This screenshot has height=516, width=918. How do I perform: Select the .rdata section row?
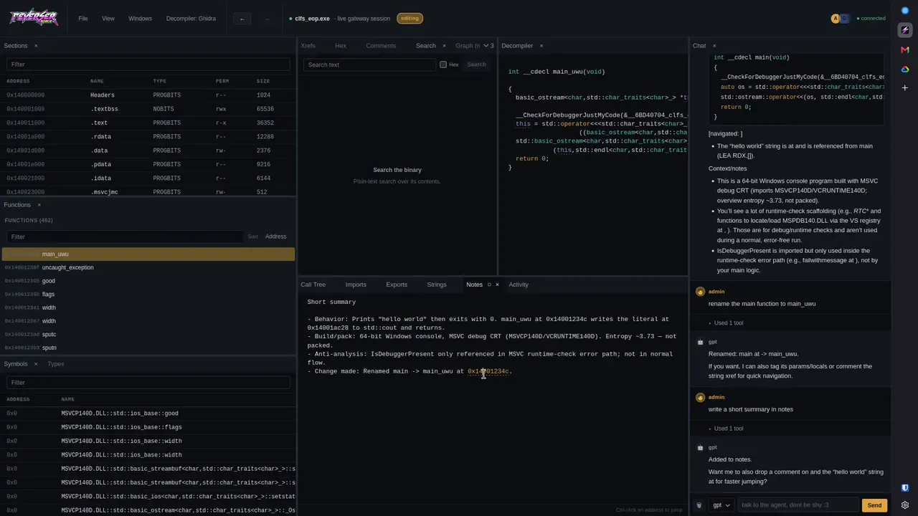[148, 136]
